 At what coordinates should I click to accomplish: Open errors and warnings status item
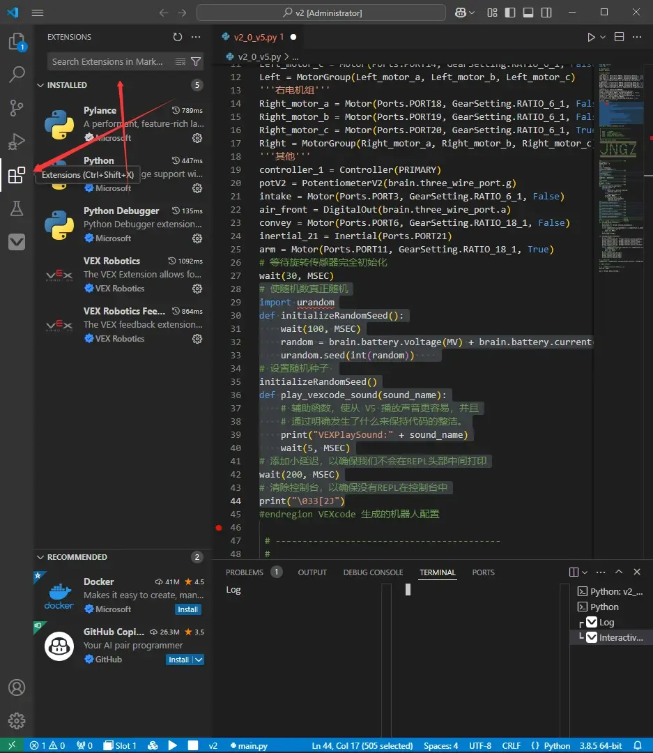(x=47, y=746)
